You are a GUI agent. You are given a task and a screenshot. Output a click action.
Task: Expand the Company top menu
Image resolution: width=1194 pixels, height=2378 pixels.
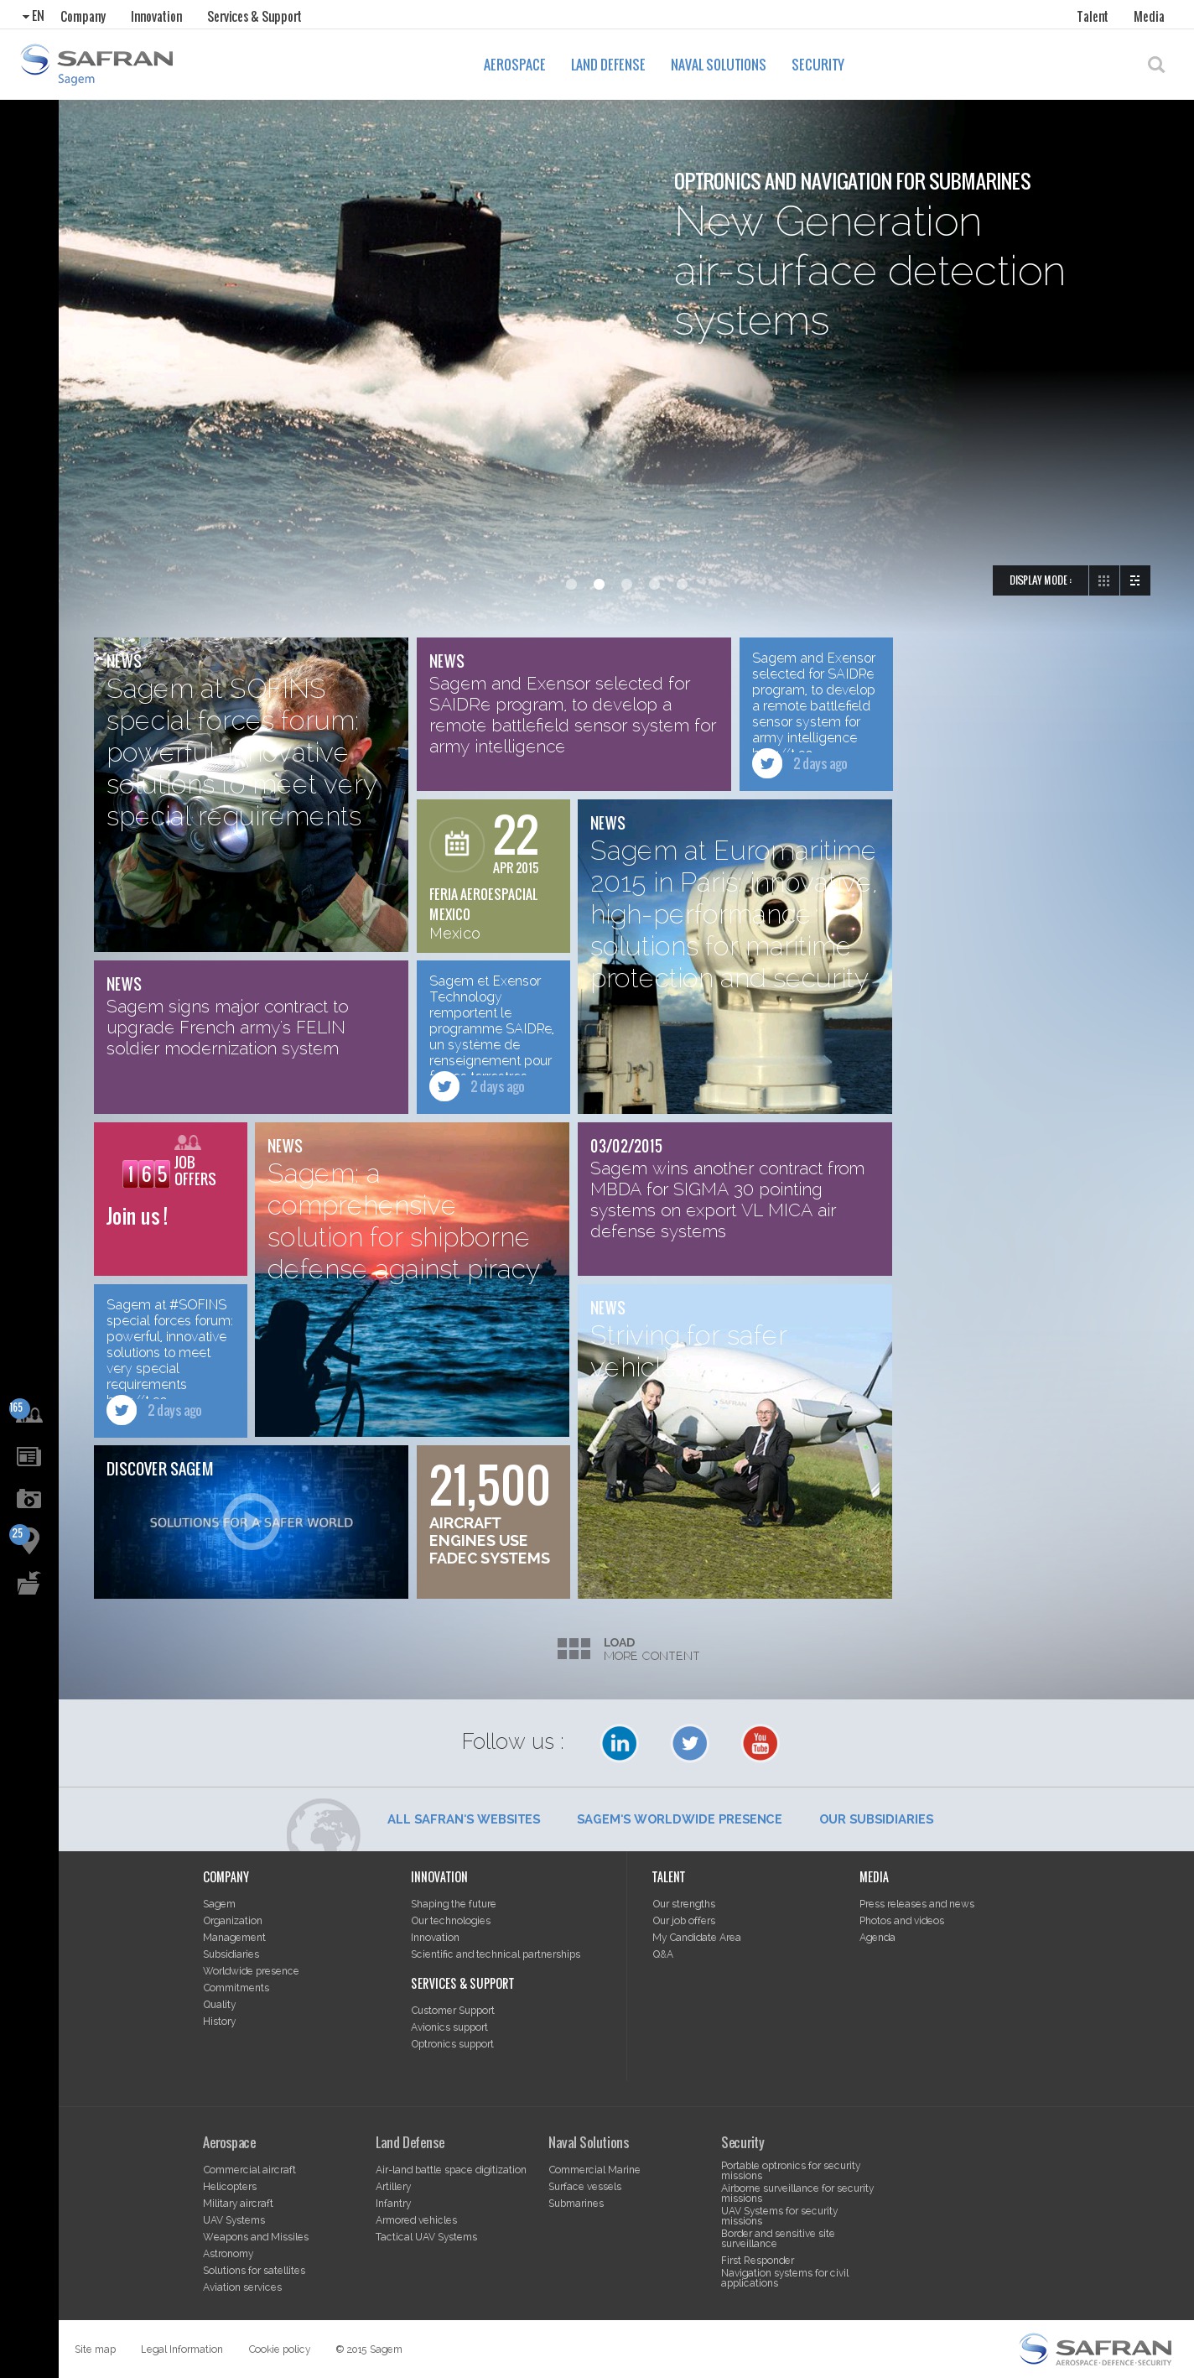click(x=83, y=17)
